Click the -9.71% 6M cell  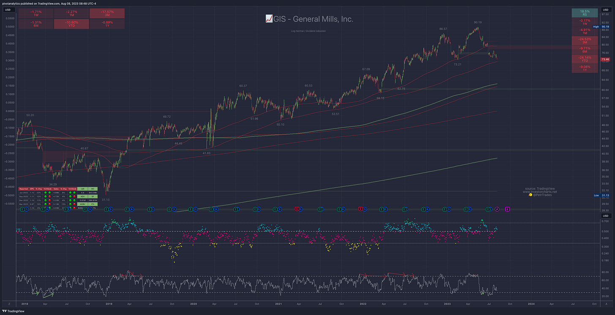click(585, 50)
